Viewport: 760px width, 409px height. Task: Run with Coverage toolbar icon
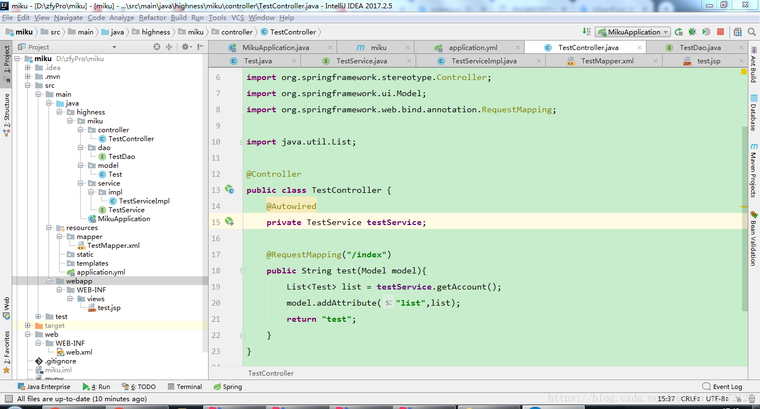pyautogui.click(x=706, y=32)
